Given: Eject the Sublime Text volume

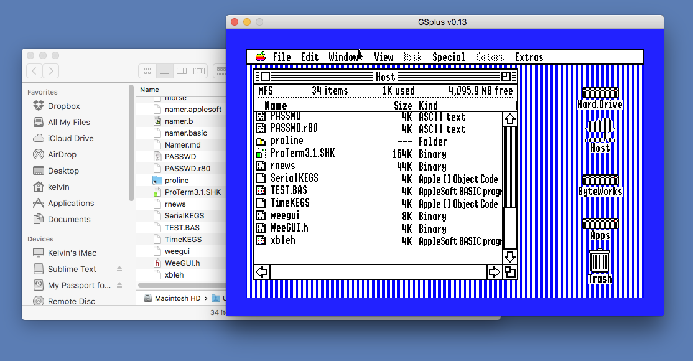Looking at the screenshot, I should (x=119, y=269).
